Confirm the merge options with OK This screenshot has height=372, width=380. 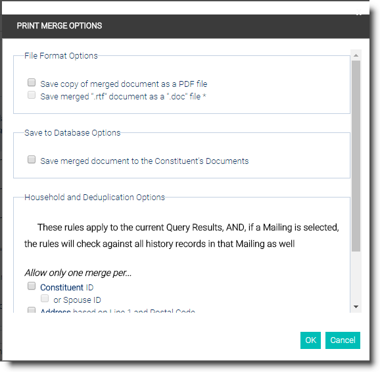pos(310,340)
